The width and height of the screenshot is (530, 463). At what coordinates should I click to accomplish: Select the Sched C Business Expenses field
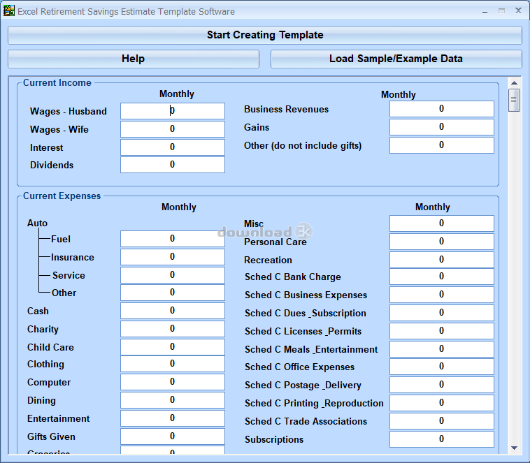tap(441, 295)
